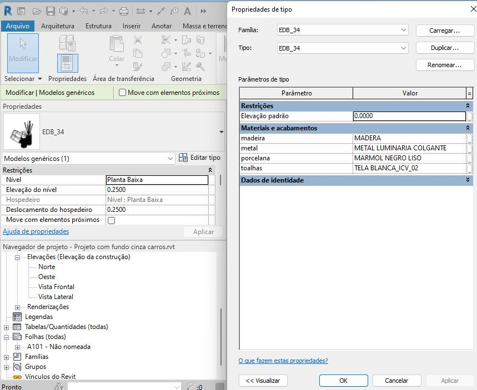This screenshot has width=477, height=390.
Task: Click the Type Properties icon above Propriedades
Action: [x=67, y=43]
